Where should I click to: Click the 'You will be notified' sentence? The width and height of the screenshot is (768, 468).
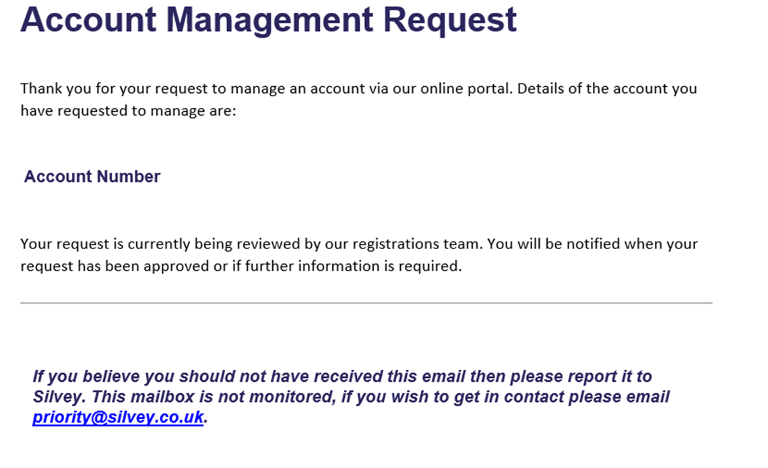click(593, 244)
